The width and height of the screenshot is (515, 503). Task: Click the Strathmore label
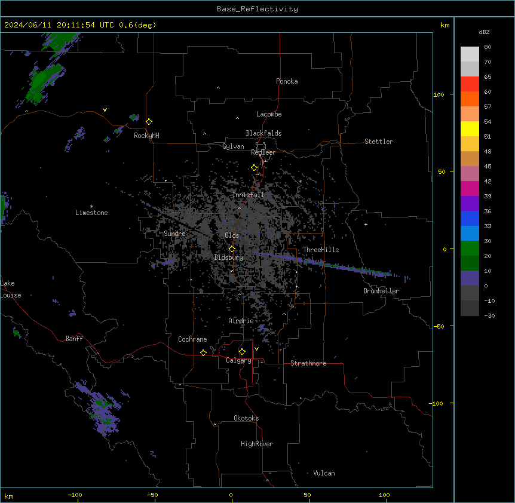point(308,363)
